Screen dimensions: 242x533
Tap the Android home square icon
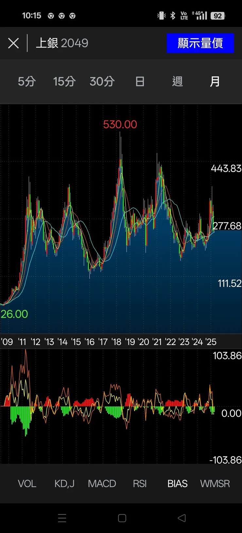pyautogui.click(x=122, y=518)
